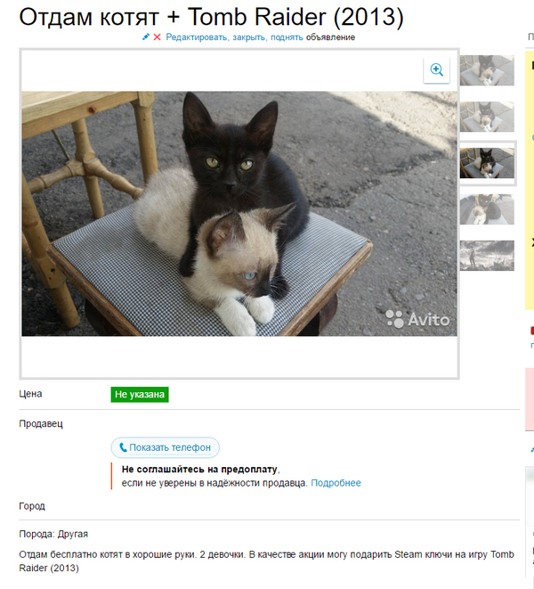Select the first kitten thumbnail
Screen dimensions: 534x589
tap(487, 70)
